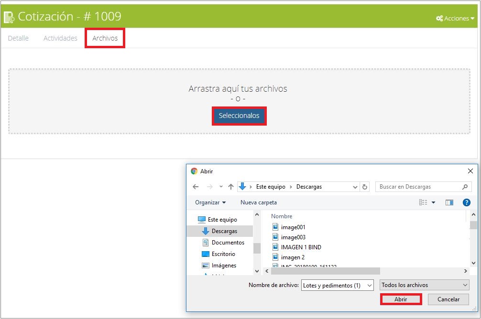Screen dimensions: 481x319
Task: Click the change view layout icon
Action: 423,202
